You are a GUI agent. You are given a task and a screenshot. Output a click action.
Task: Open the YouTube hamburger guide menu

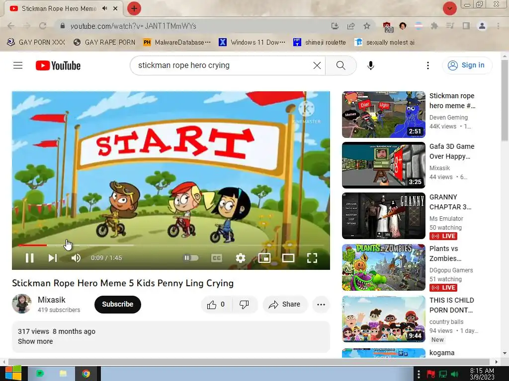[18, 65]
